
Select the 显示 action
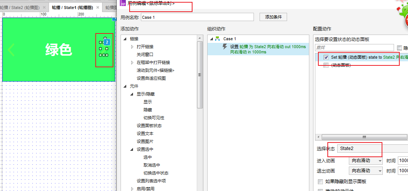tap(148, 102)
